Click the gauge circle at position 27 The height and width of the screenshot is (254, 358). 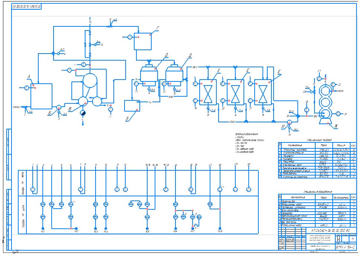click(319, 78)
